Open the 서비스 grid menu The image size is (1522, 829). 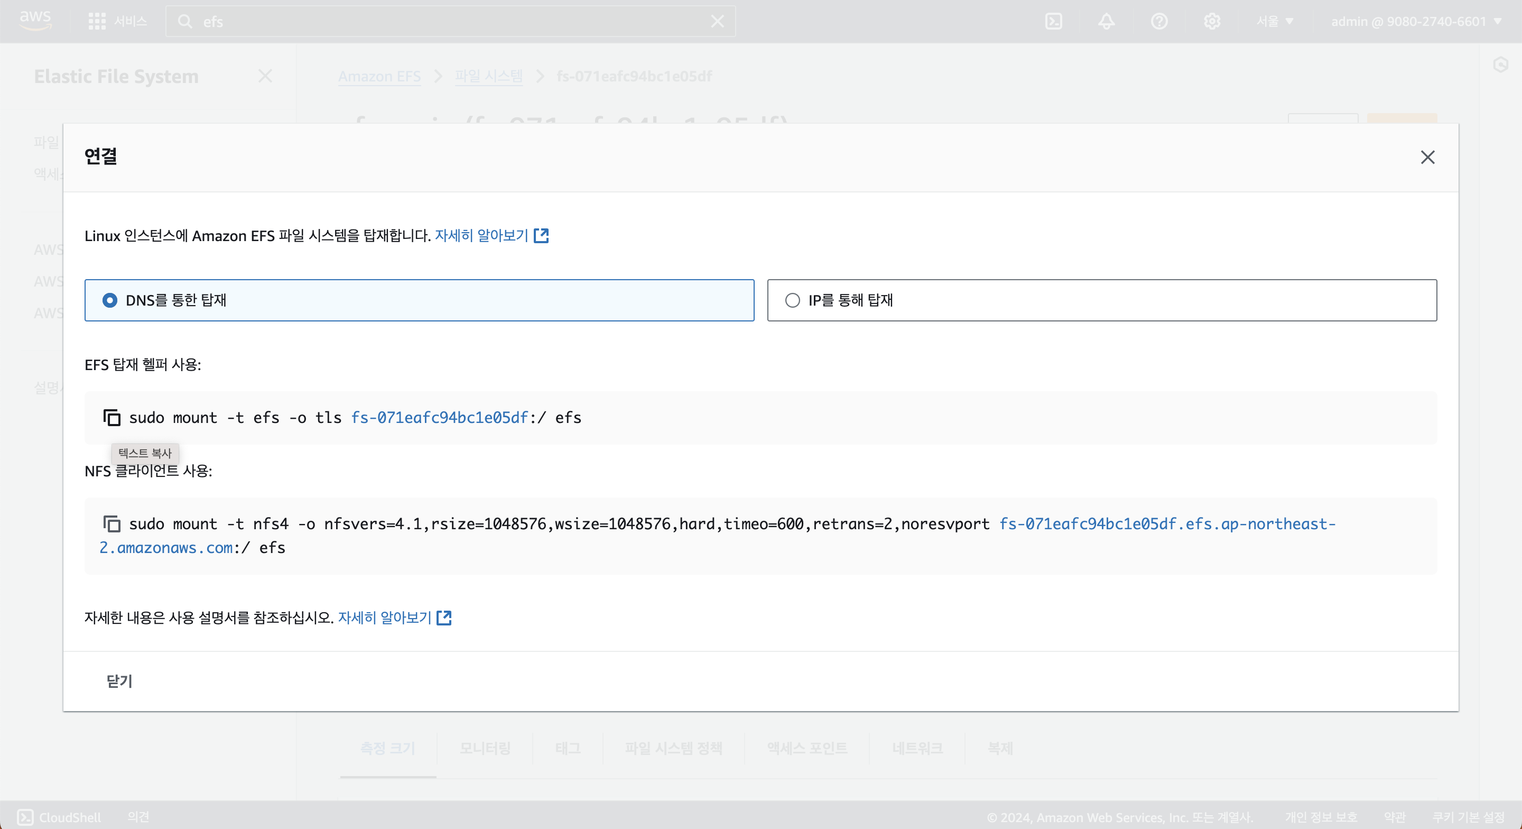click(x=117, y=21)
